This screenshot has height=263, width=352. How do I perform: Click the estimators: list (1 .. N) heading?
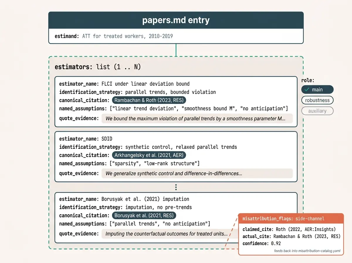(98, 67)
